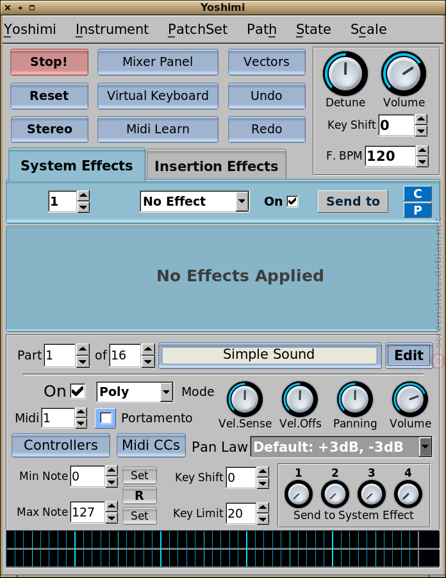Enable the Portamento checkbox
Image resolution: width=446 pixels, height=578 pixels.
coord(106,418)
